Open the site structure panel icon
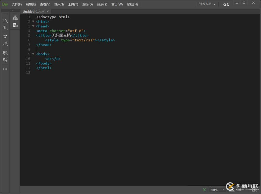The height and width of the screenshot is (194, 261). [15, 18]
